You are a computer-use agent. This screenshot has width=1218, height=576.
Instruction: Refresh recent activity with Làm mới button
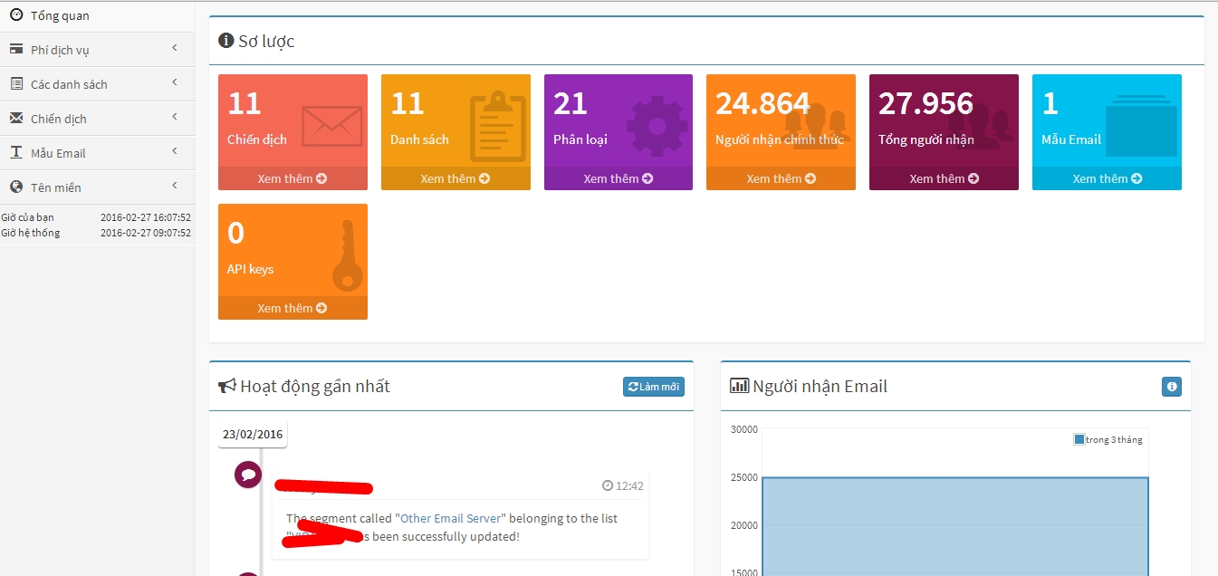654,387
